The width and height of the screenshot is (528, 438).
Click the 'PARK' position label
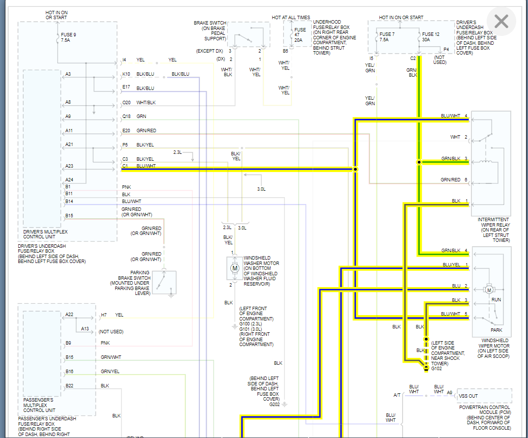pos(497,330)
